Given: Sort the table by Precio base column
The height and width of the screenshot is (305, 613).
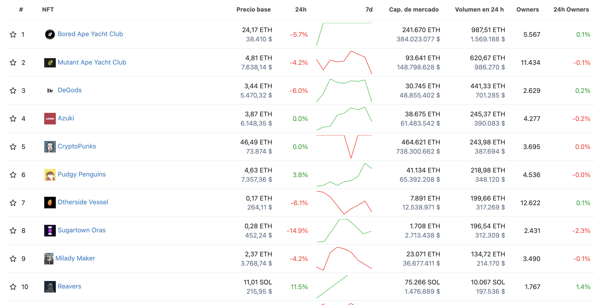Looking at the screenshot, I should coord(254,10).
